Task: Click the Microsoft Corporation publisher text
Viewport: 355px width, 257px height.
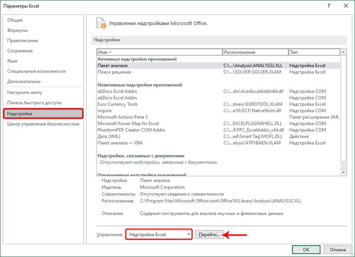Action: [x=162, y=187]
